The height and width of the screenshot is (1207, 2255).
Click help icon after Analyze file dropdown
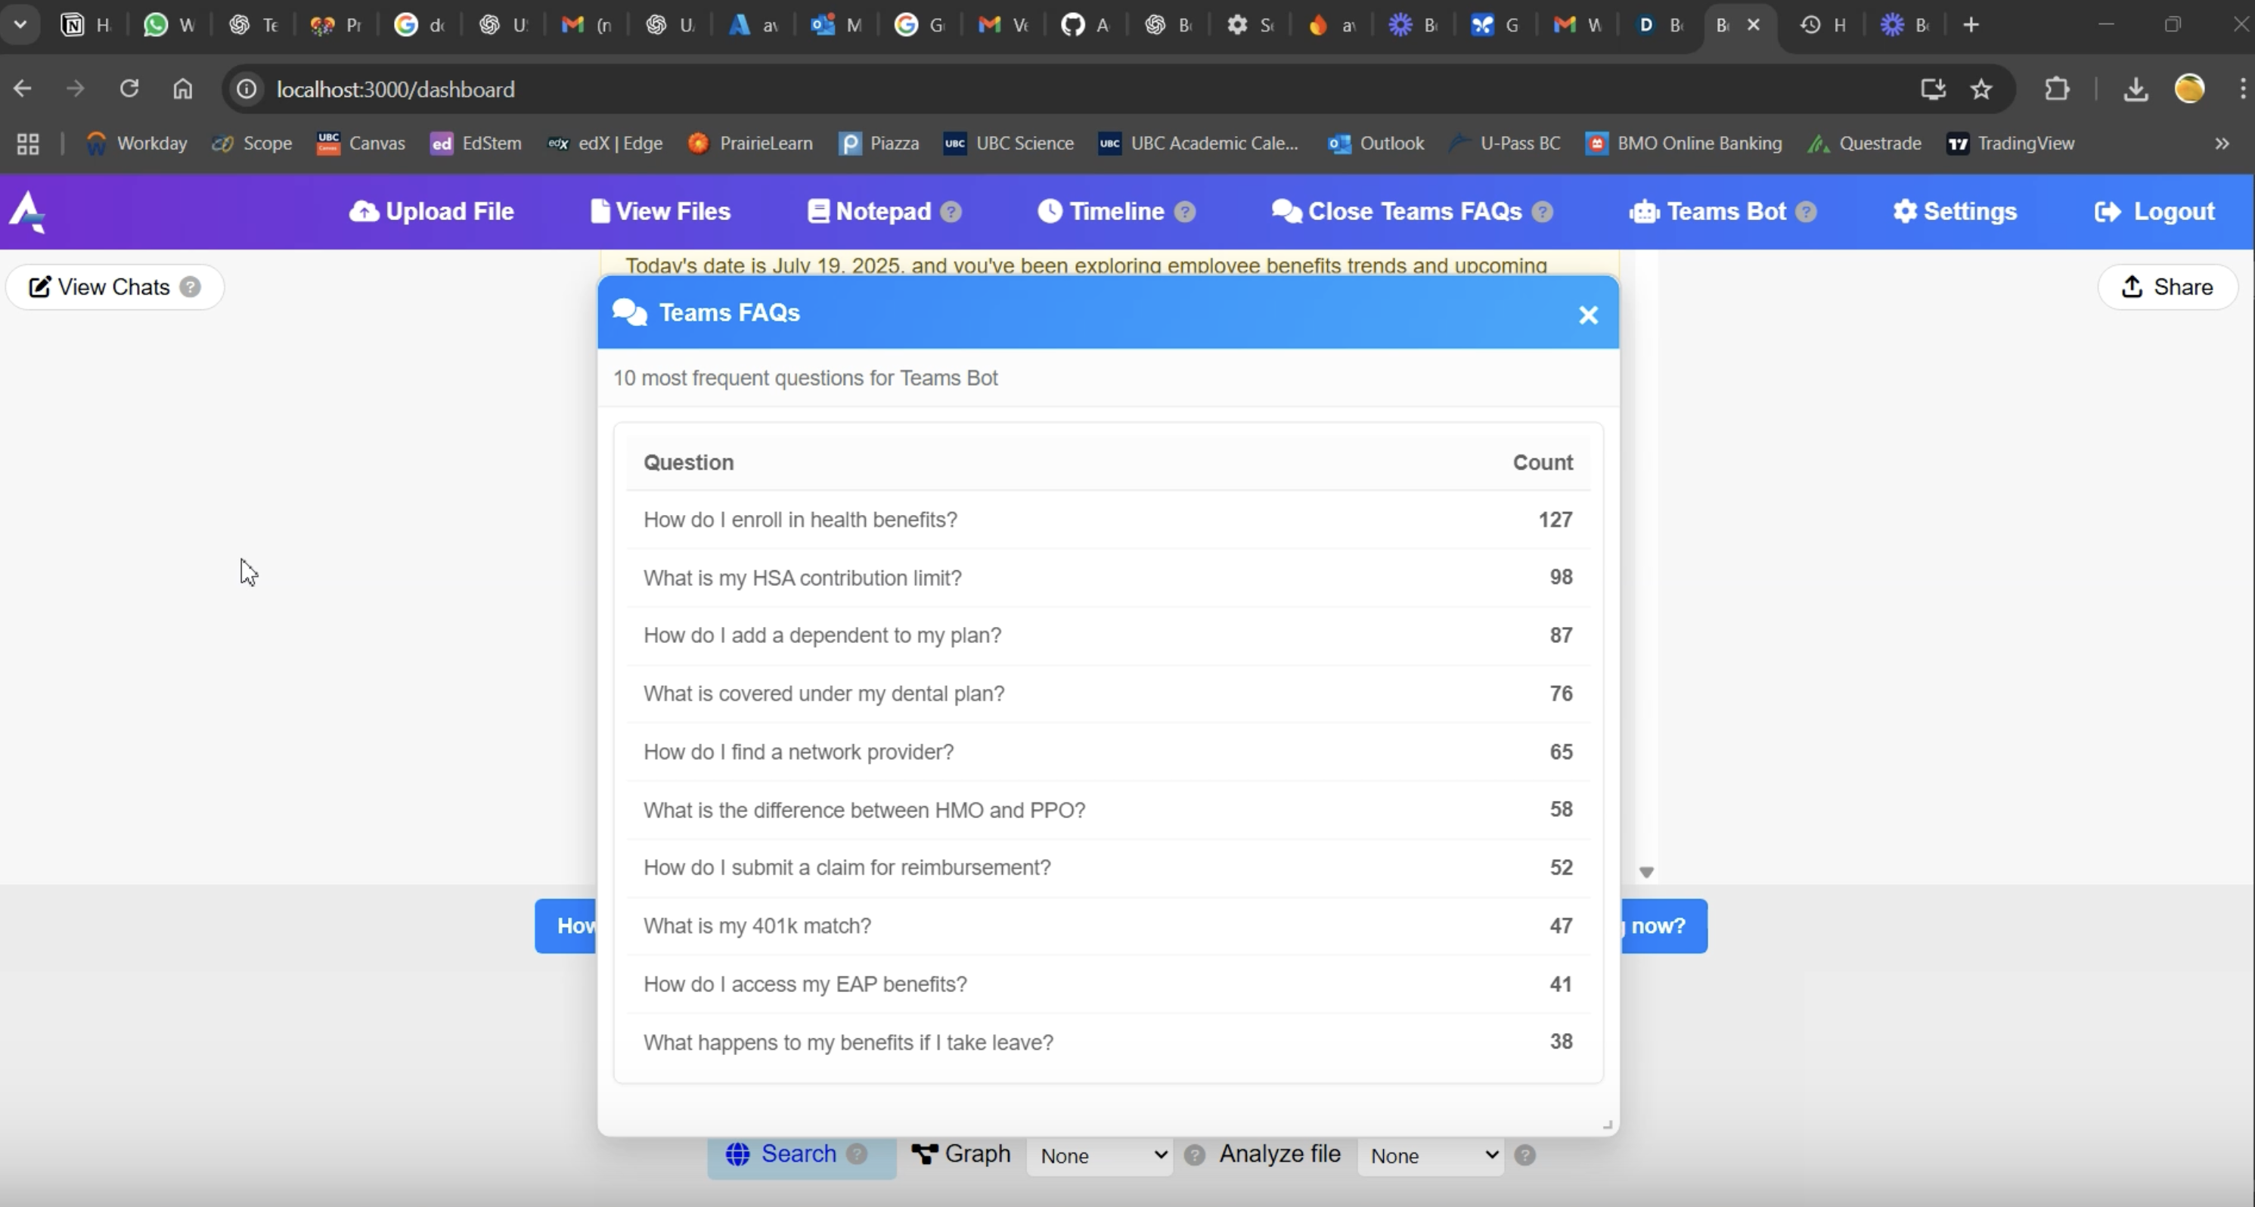click(x=1524, y=1156)
